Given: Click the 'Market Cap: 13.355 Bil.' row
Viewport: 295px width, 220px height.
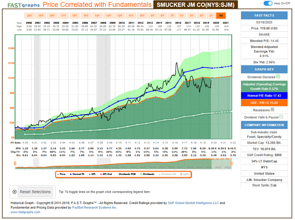Looking at the screenshot, I should pos(265,143).
